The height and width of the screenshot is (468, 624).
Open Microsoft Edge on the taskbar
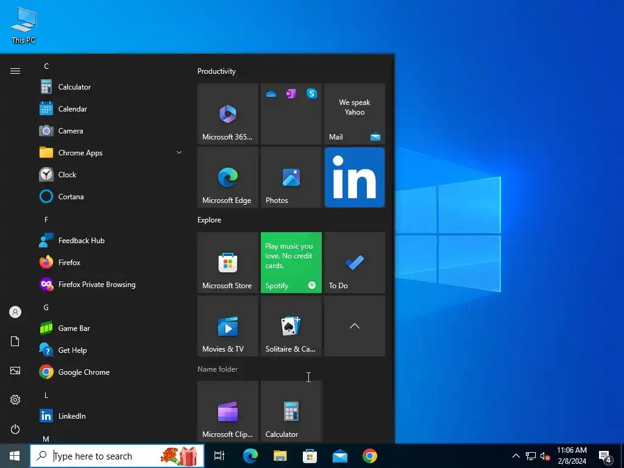250,456
